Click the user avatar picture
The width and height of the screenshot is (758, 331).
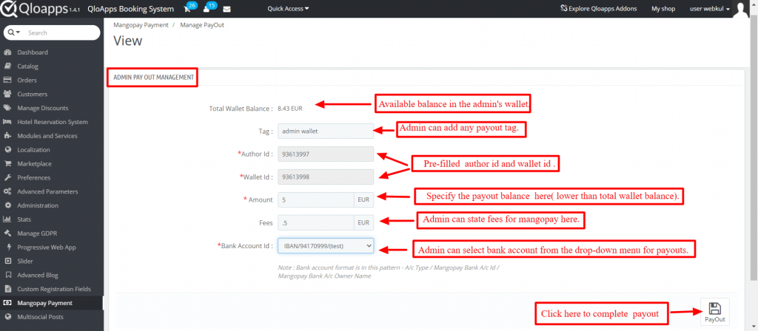[x=741, y=9]
